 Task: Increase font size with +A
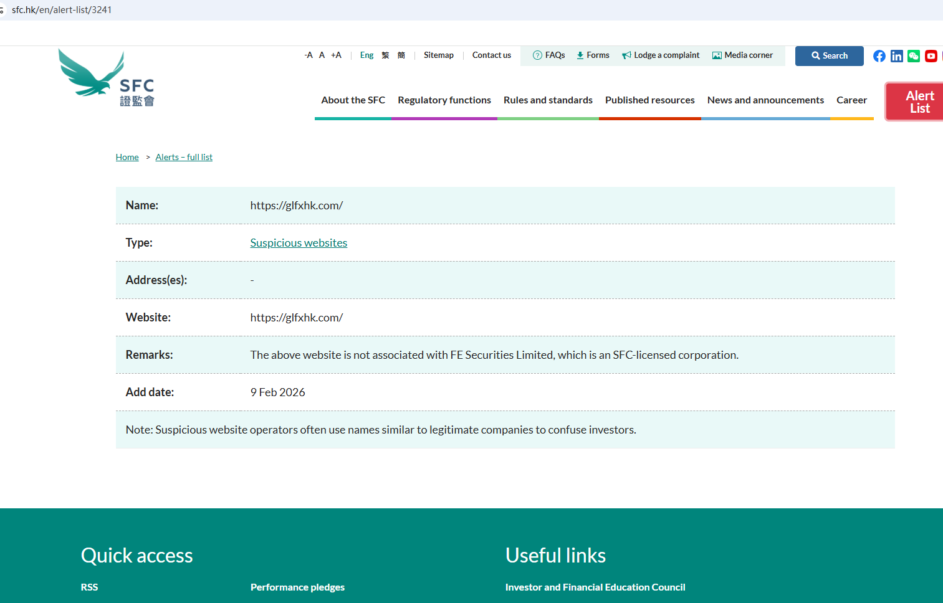[x=336, y=55]
